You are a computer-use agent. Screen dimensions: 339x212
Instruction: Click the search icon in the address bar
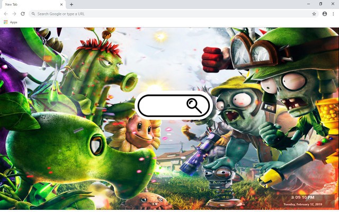(x=33, y=14)
